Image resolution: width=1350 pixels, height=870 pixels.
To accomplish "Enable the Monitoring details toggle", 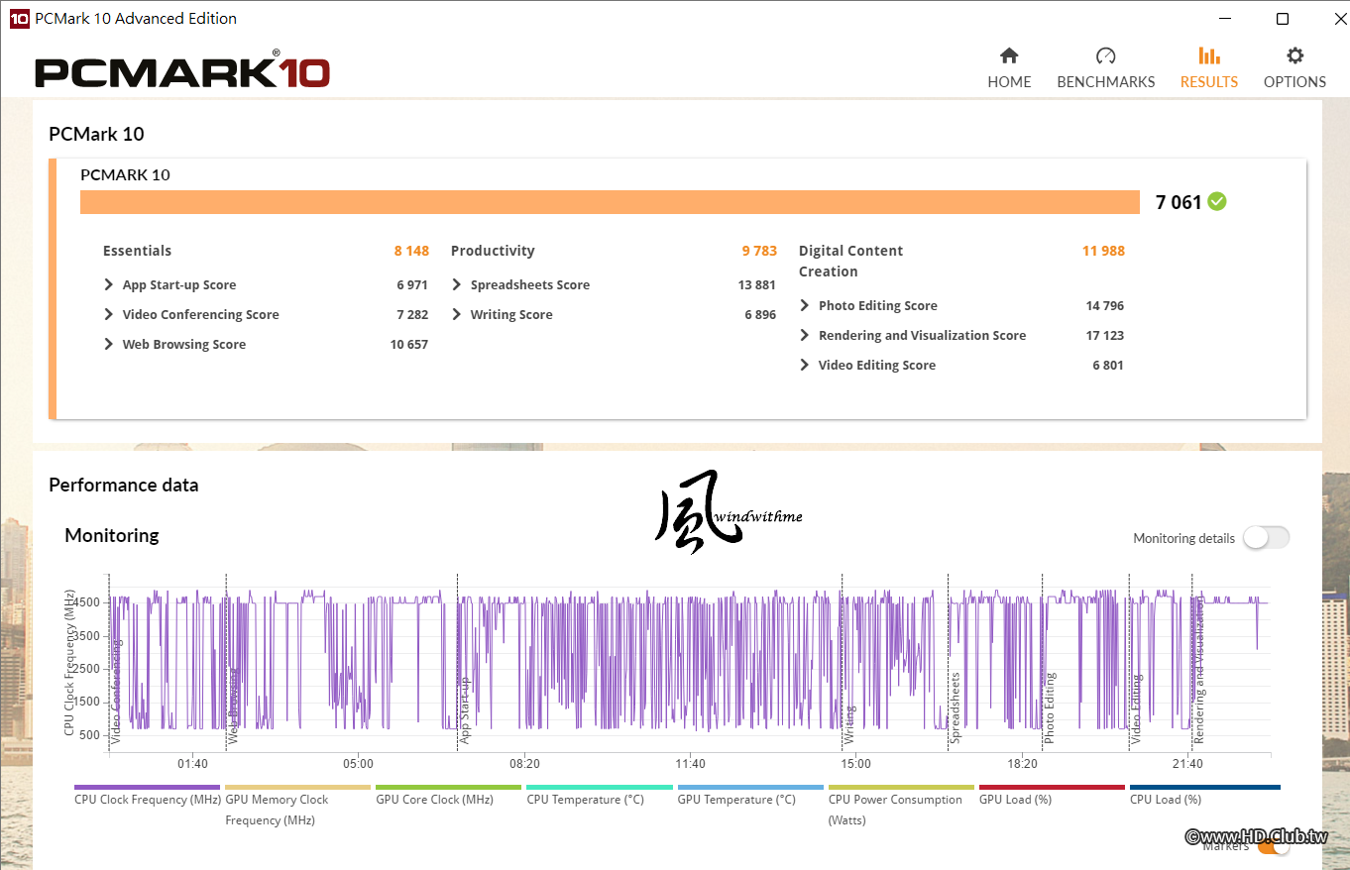I will coord(1266,537).
